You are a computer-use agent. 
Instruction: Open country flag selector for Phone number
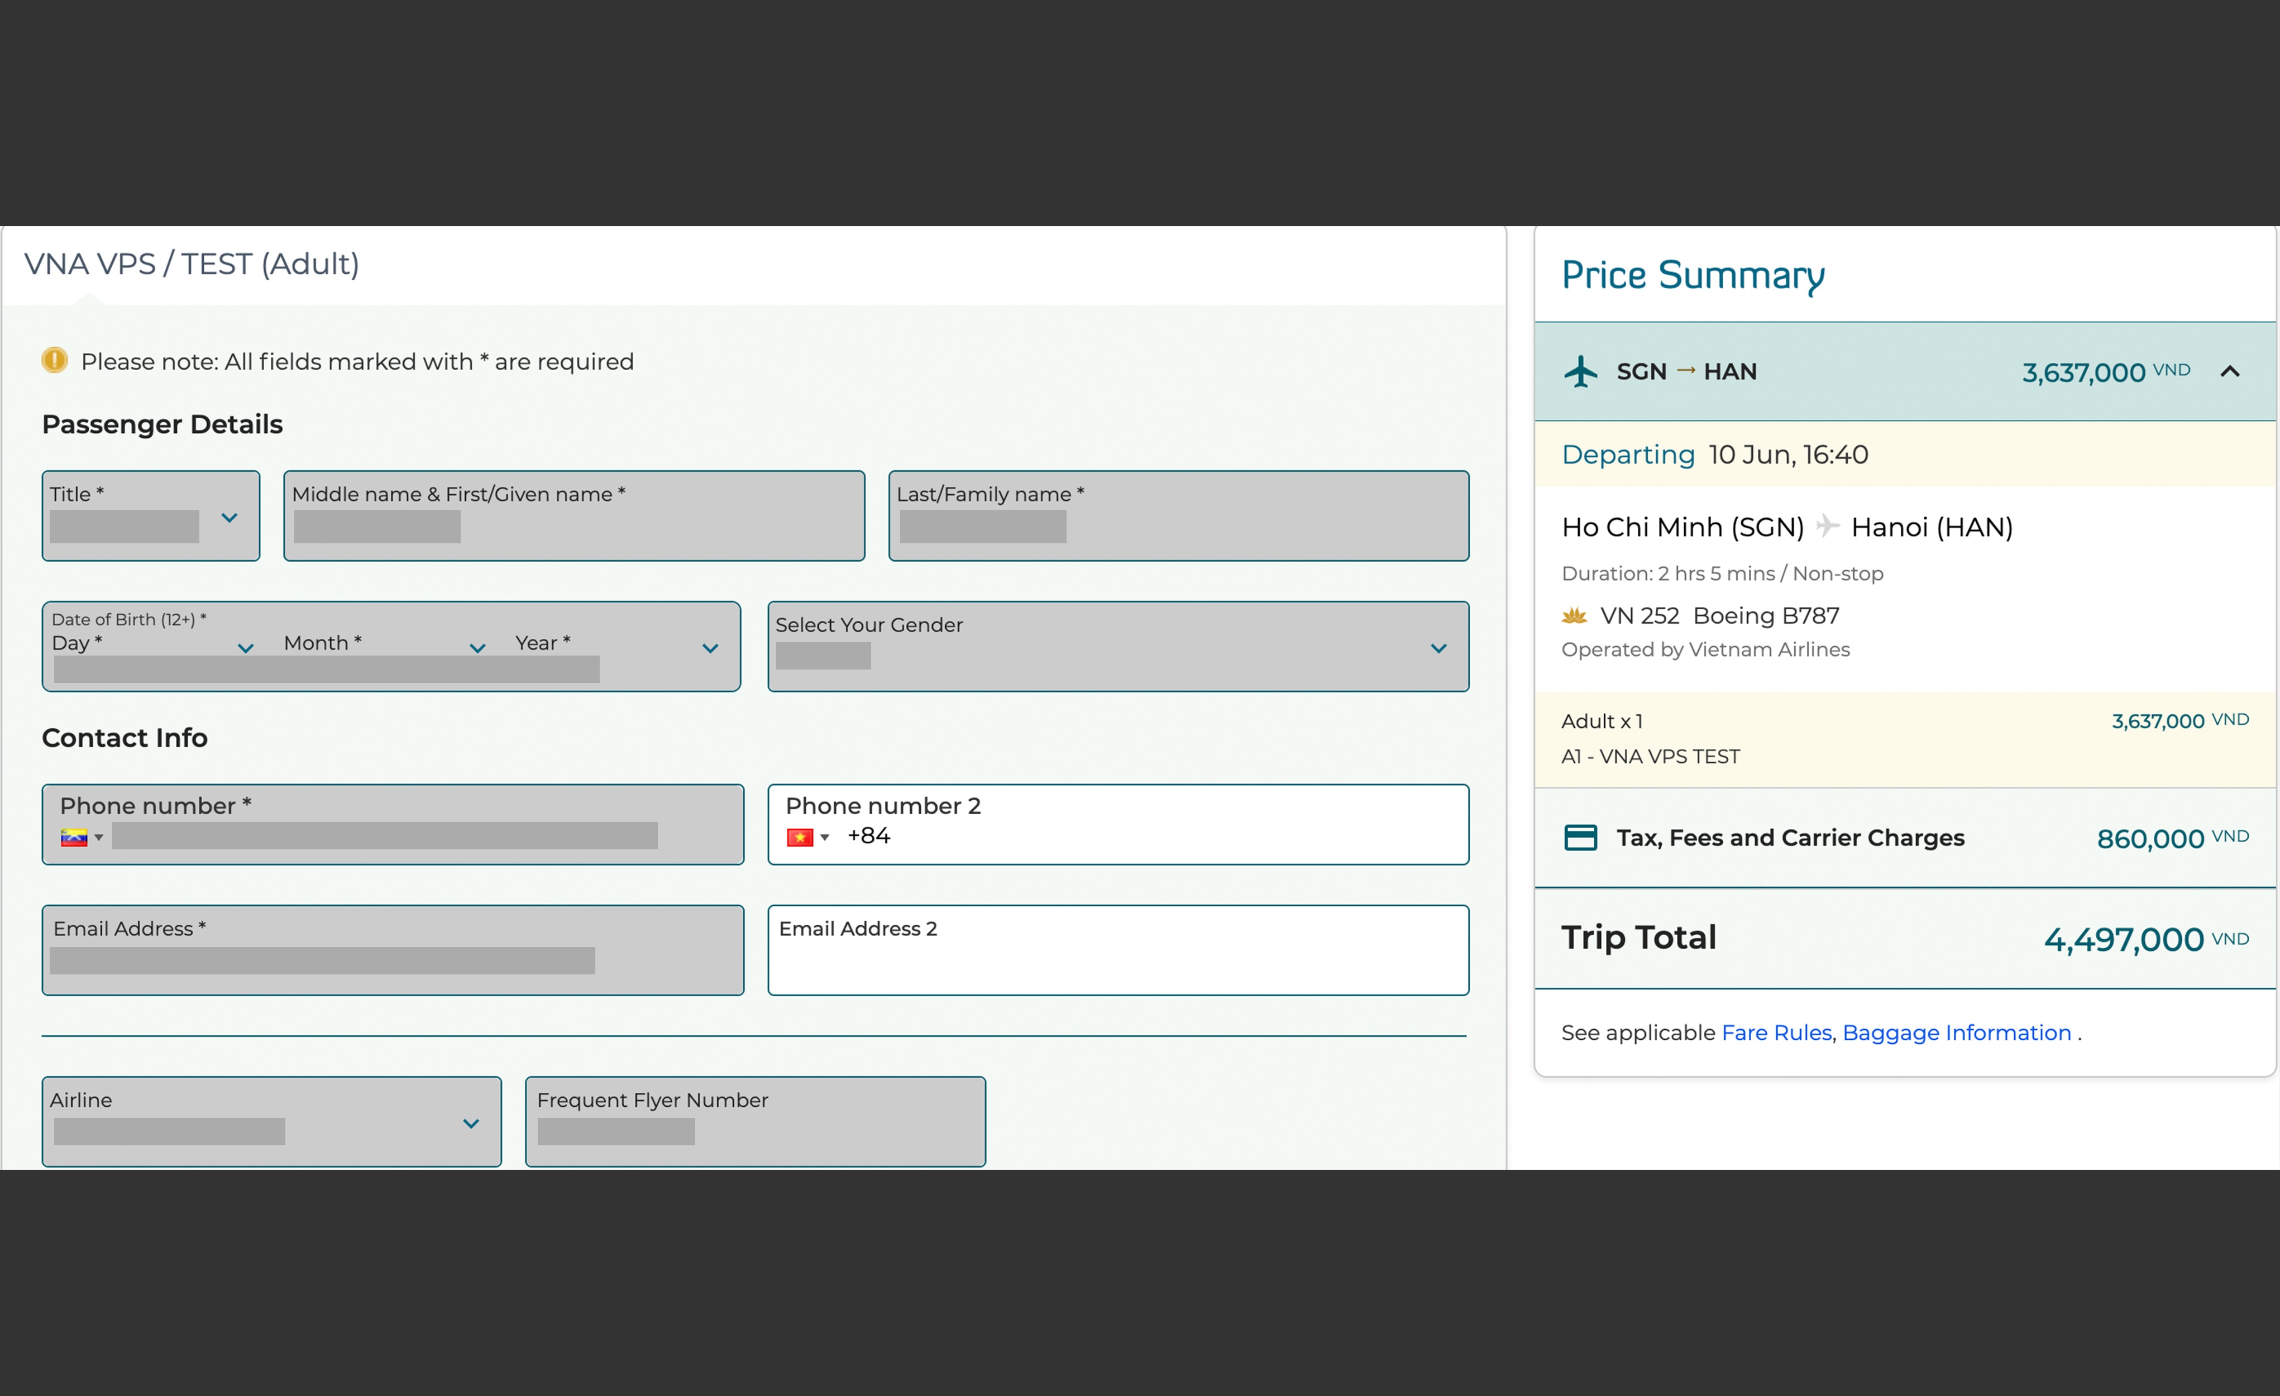[82, 838]
